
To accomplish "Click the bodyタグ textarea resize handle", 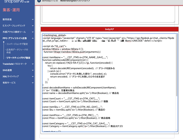I will [177, 131].
